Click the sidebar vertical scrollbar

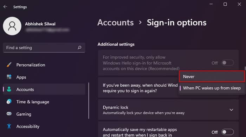[x=89, y=101]
